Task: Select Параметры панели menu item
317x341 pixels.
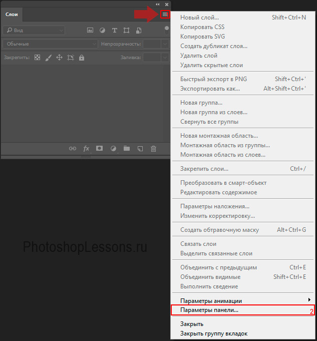Action: click(209, 310)
